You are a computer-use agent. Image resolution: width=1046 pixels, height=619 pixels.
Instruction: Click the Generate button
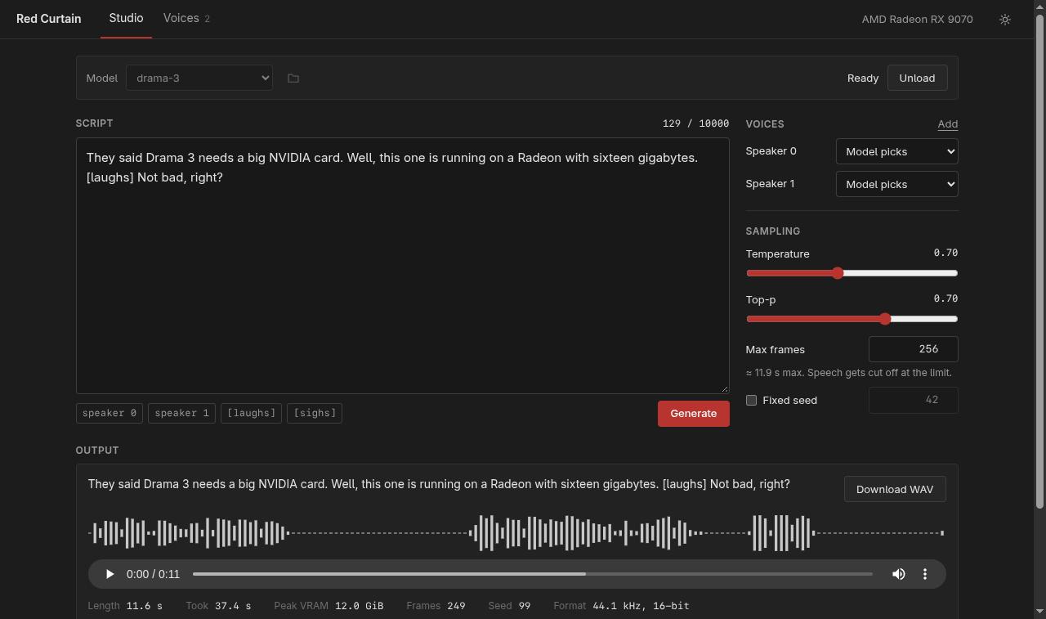tap(694, 414)
